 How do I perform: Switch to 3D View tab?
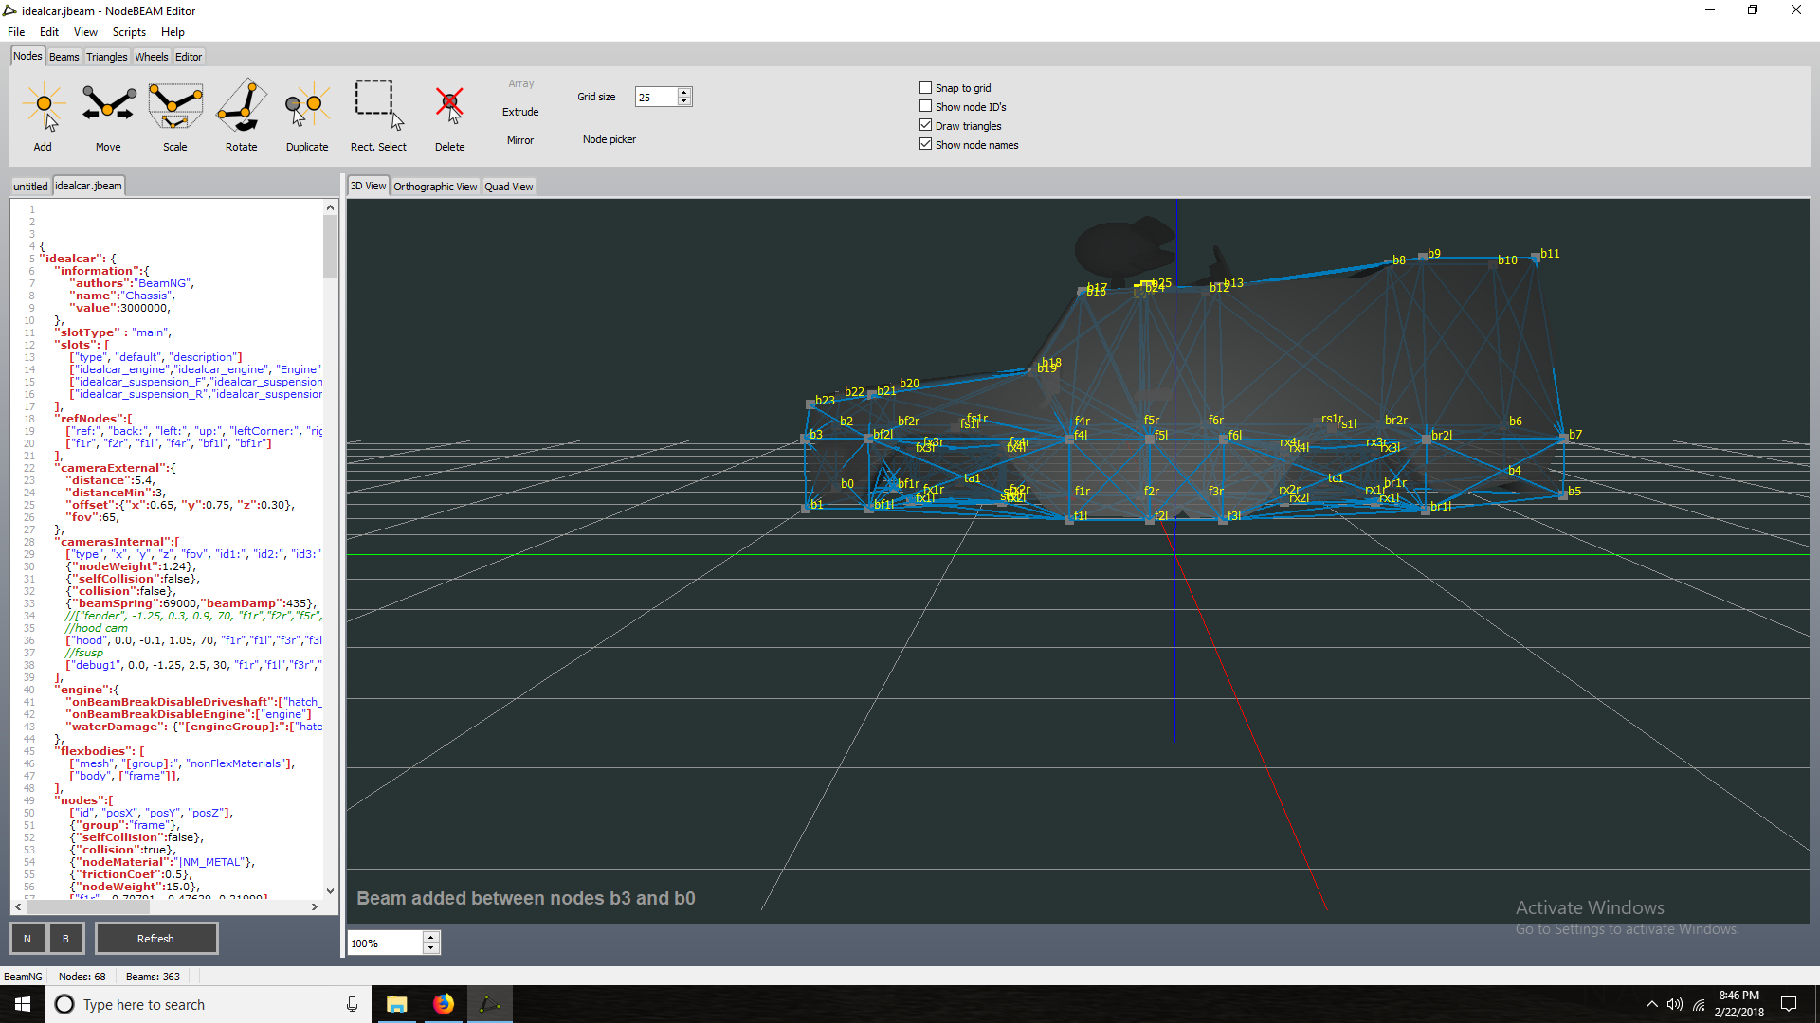[369, 186]
